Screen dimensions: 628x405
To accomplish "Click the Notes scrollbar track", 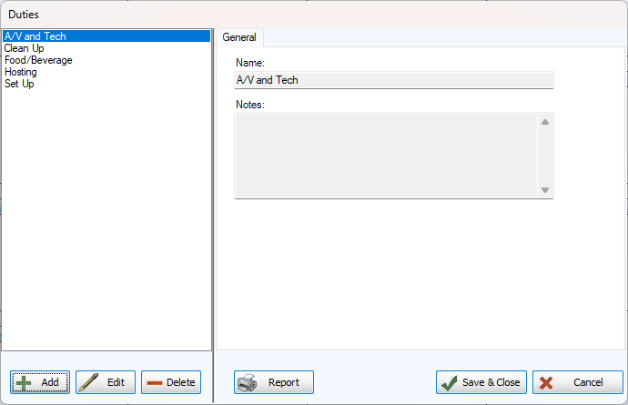I will click(545, 155).
